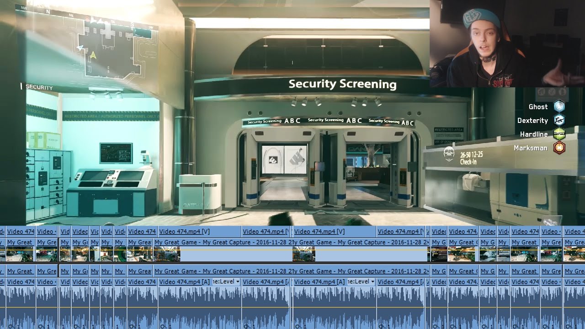Click the 'SECURITY' room label text
585x329 pixels.
coord(39,87)
